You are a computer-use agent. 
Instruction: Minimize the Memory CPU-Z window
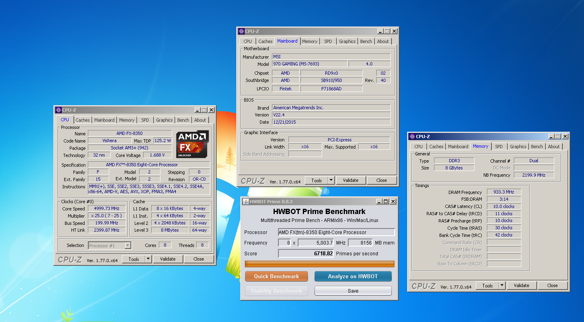point(551,137)
